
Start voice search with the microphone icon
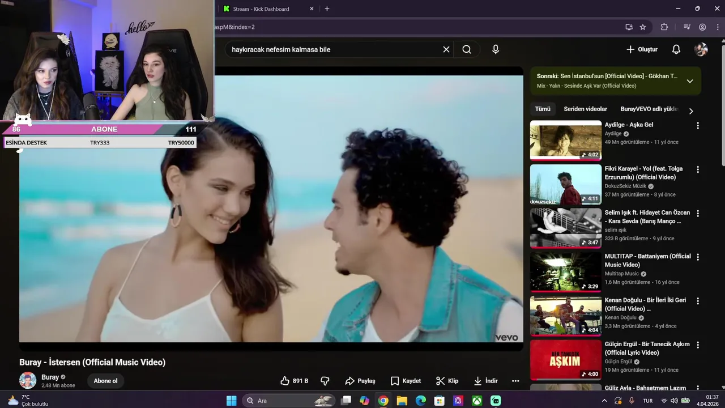(x=496, y=49)
